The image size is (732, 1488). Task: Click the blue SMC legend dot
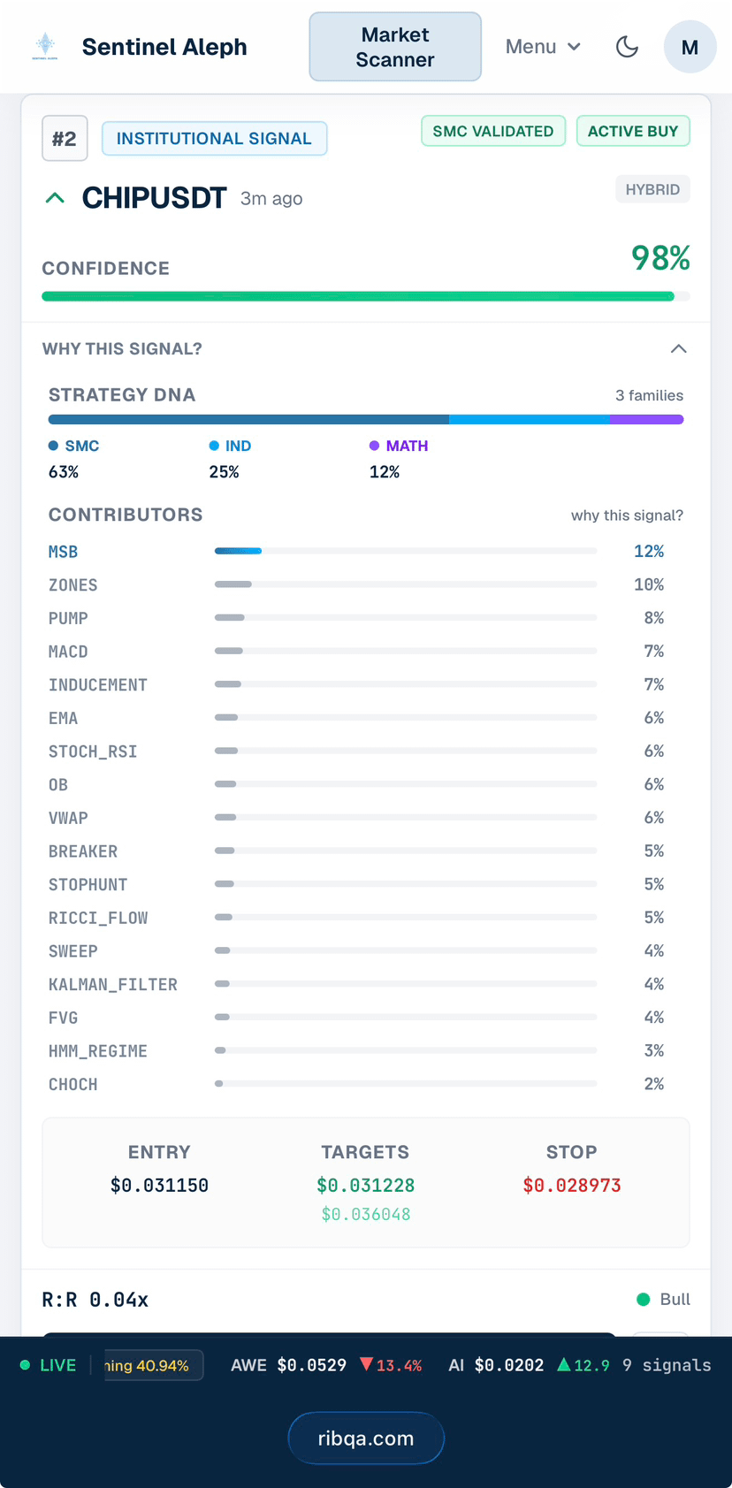[54, 446]
